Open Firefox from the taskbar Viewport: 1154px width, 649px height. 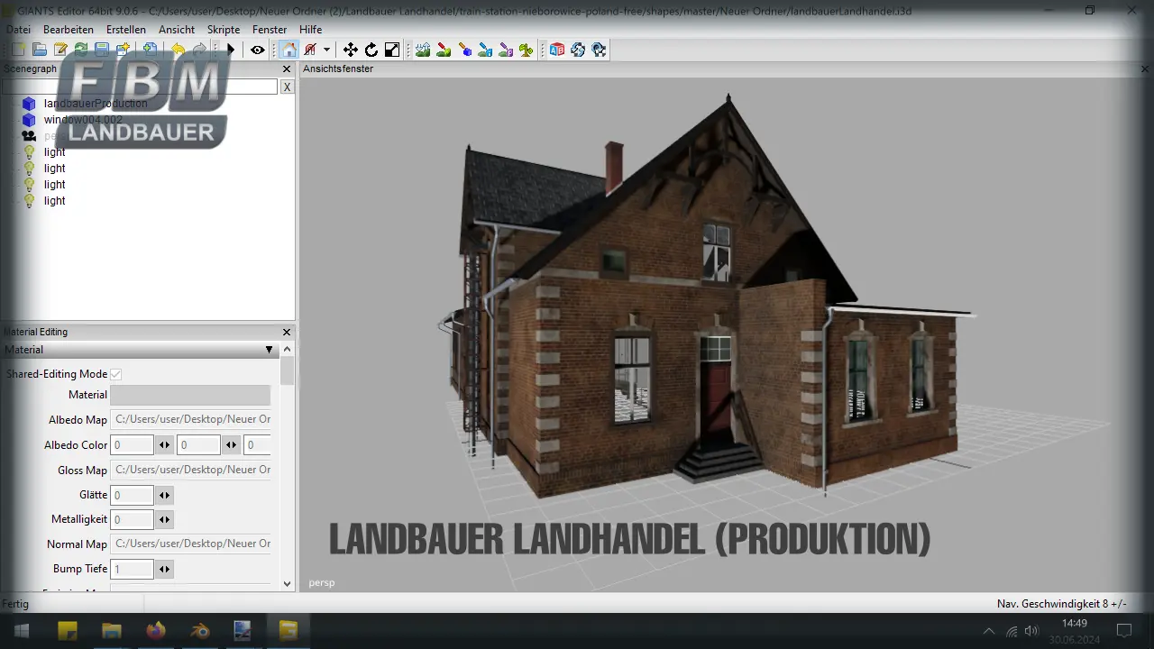tap(155, 630)
